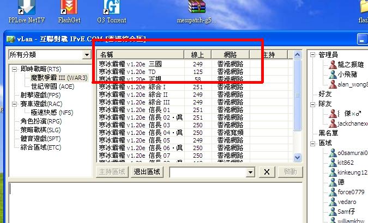
Task: Sort rooms by 網路 column header
Action: (x=230, y=55)
